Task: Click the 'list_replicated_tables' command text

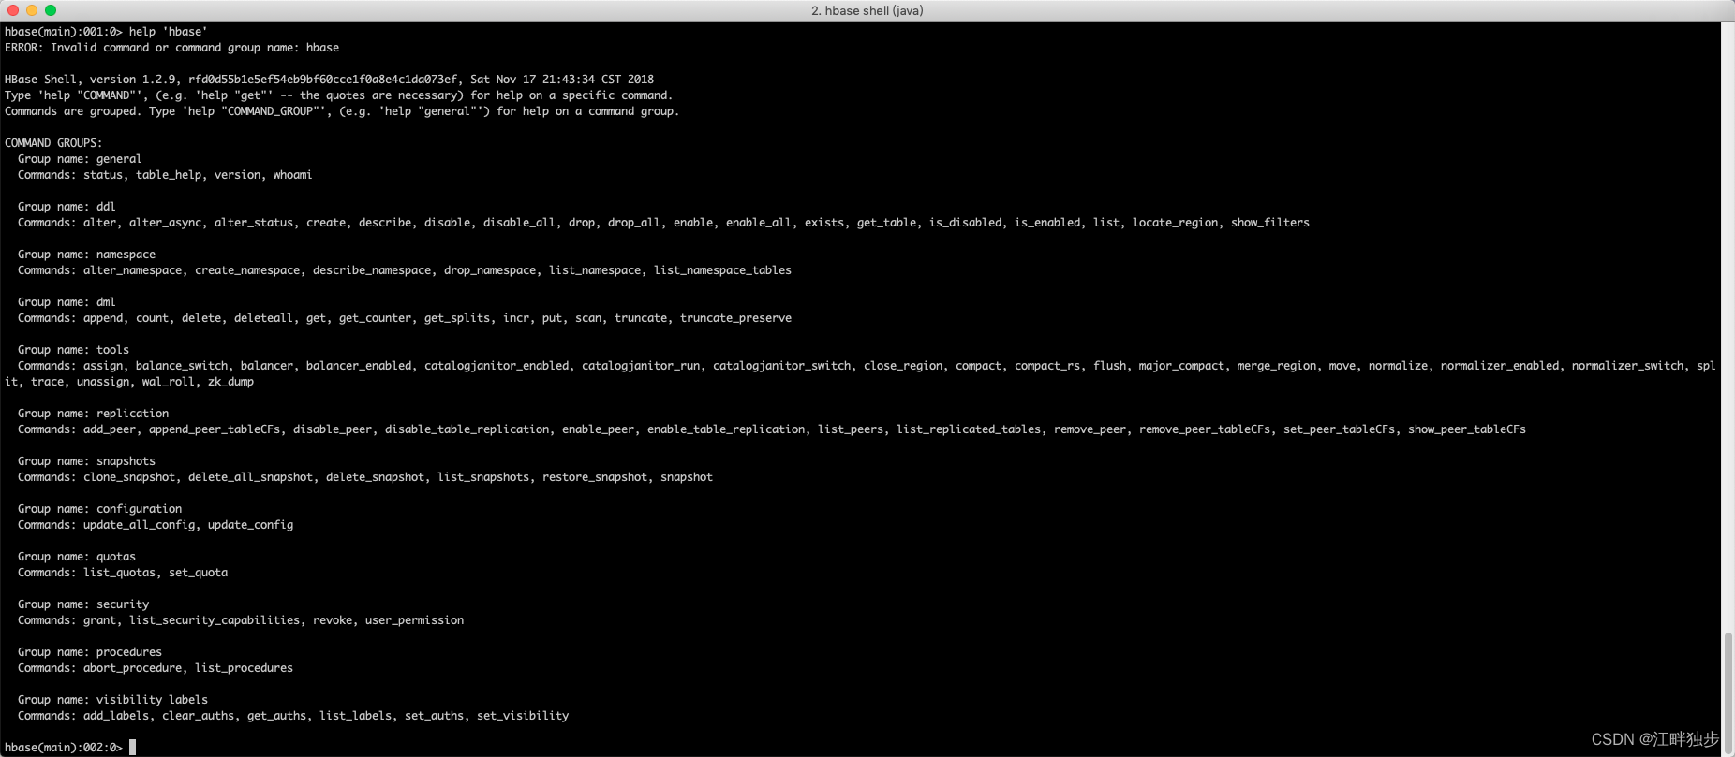Action: pos(969,429)
